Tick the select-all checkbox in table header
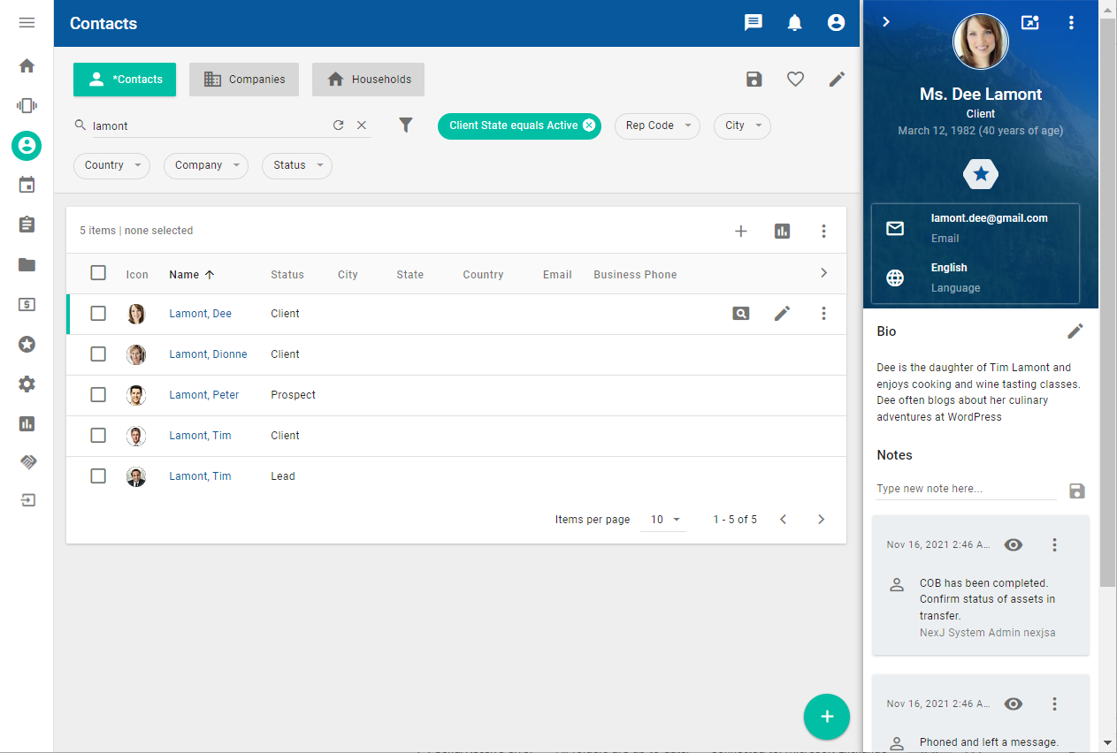The height and width of the screenshot is (753, 1117). tap(98, 273)
